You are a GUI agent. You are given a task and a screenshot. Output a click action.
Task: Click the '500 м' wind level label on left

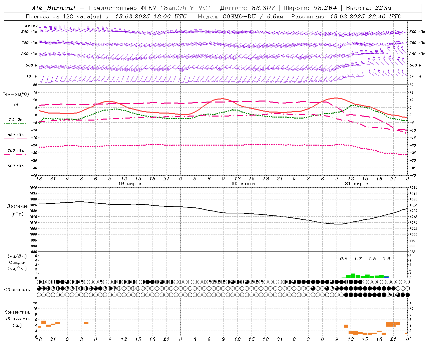click(32, 65)
